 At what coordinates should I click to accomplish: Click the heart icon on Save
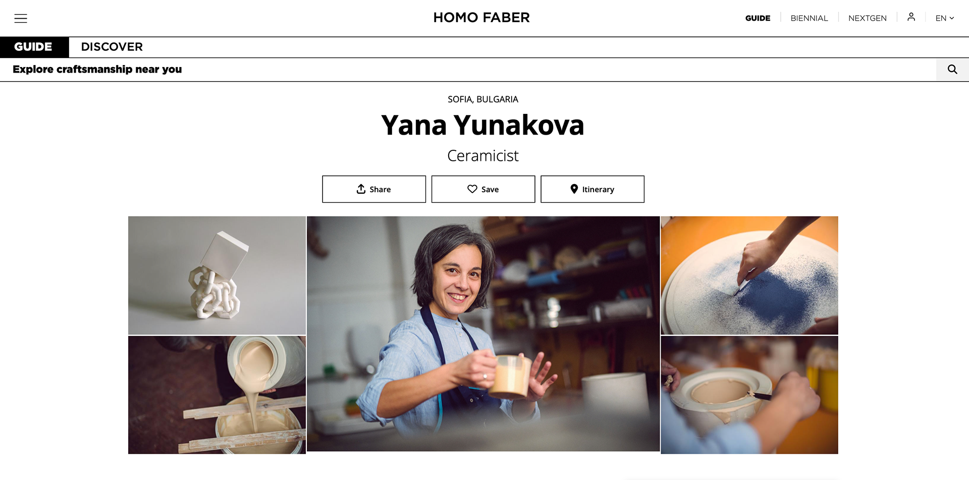click(472, 189)
